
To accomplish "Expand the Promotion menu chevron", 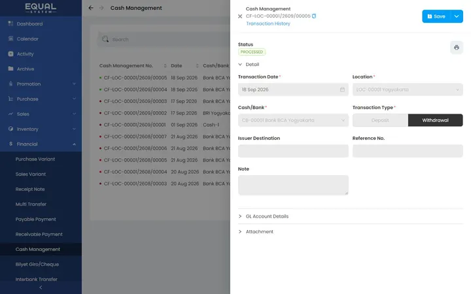I will (74, 84).
